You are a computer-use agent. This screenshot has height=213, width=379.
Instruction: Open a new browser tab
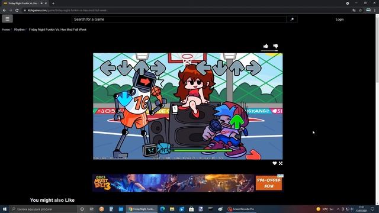tap(53, 4)
